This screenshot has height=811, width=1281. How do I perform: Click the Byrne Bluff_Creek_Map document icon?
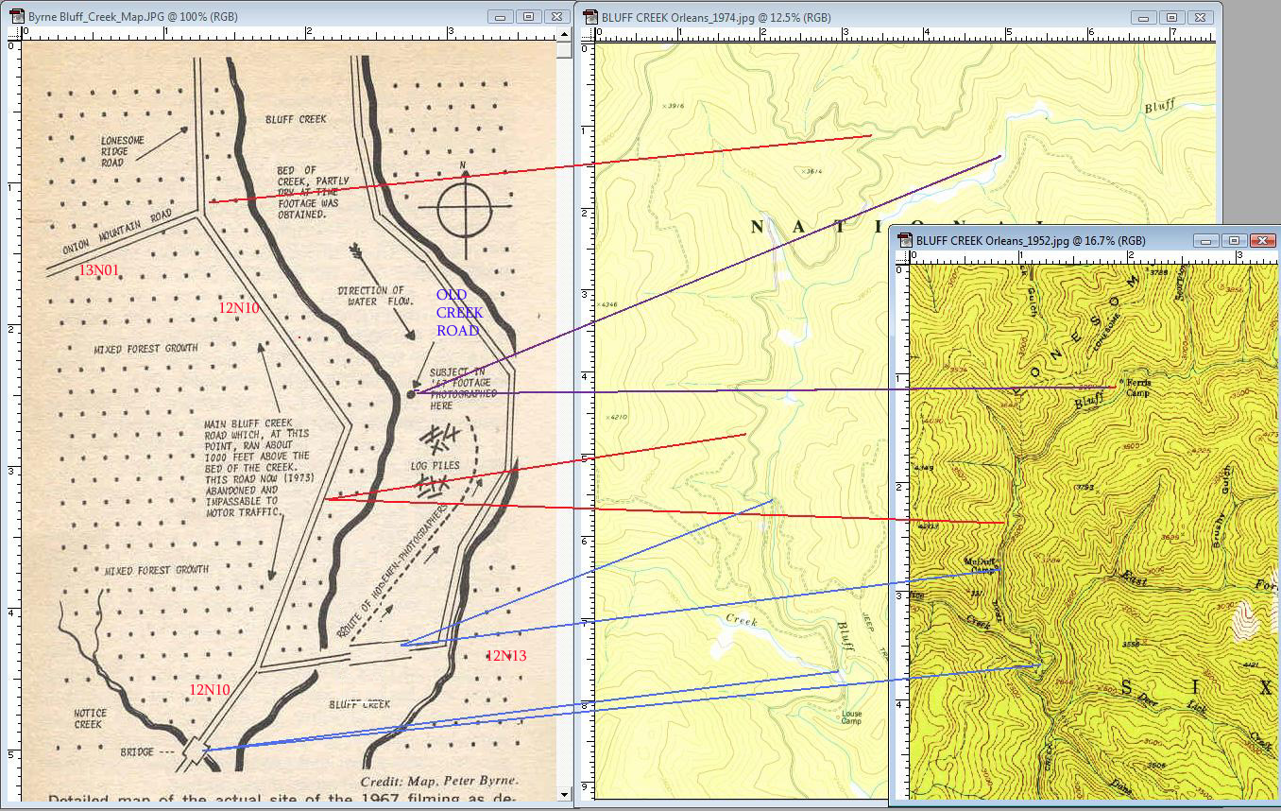point(15,17)
